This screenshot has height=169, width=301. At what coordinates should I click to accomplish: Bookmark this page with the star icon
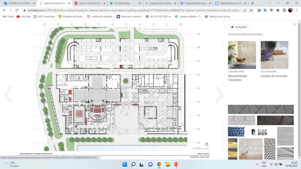click(251, 11)
